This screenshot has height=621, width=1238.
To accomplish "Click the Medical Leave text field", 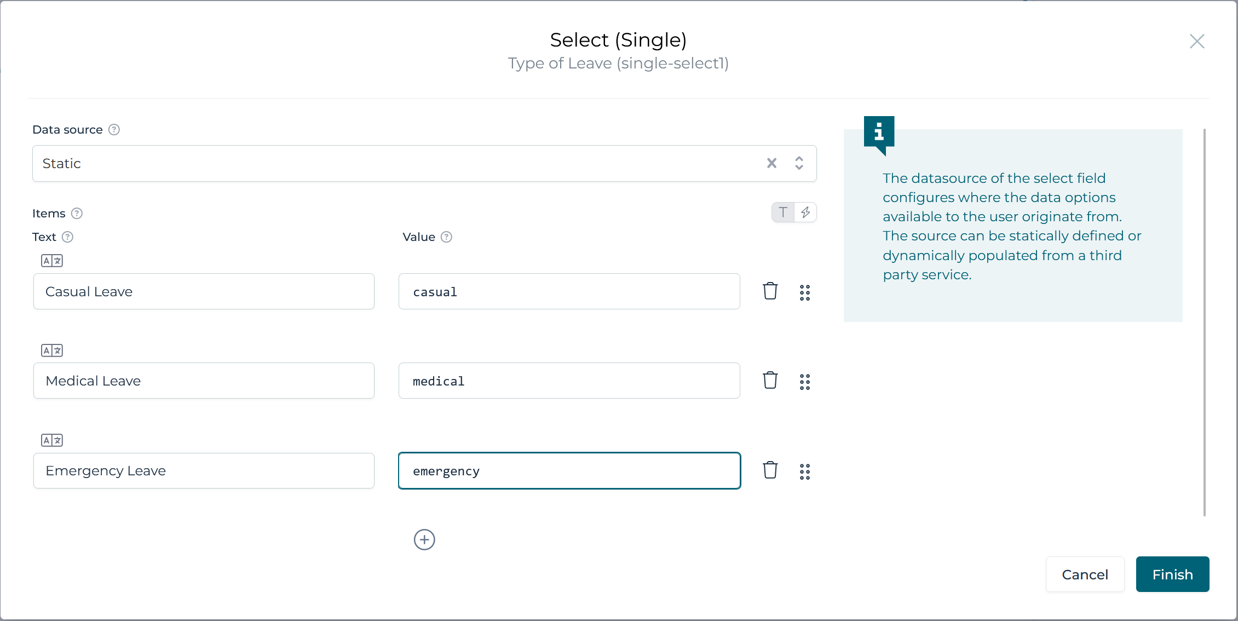I will tap(204, 381).
